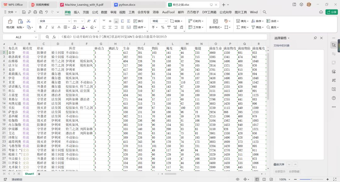Open the font color swatch
The height and width of the screenshot is (182, 340).
pos(83,27)
